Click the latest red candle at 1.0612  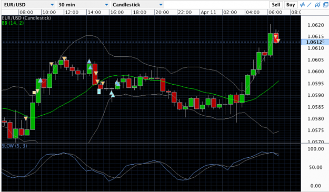click(276, 38)
